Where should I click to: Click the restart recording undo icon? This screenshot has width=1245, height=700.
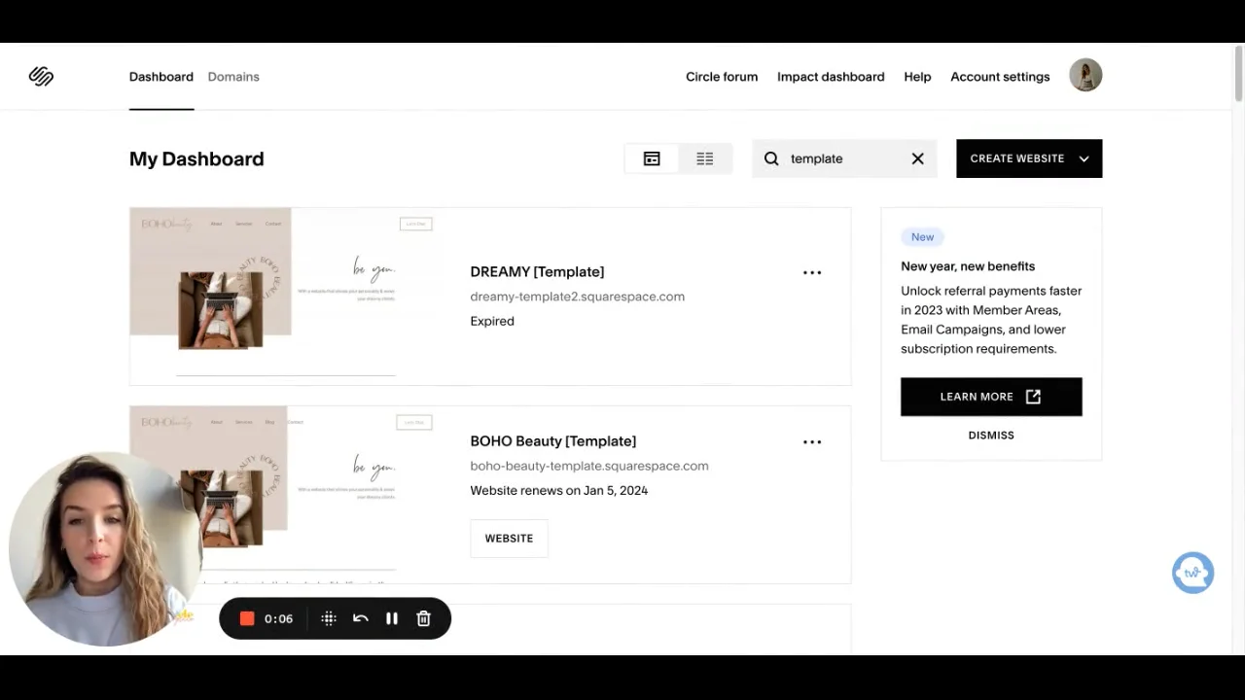tap(361, 618)
